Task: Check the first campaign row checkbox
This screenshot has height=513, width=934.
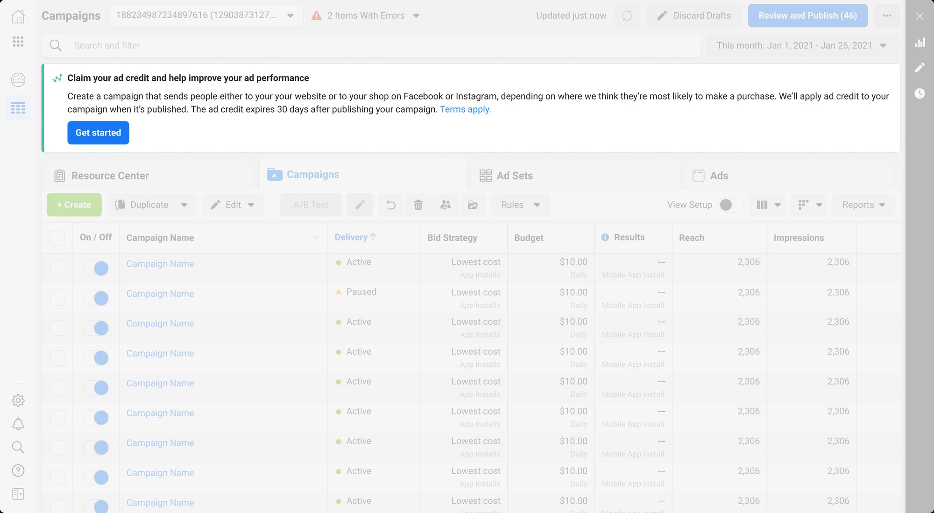Action: click(57, 268)
